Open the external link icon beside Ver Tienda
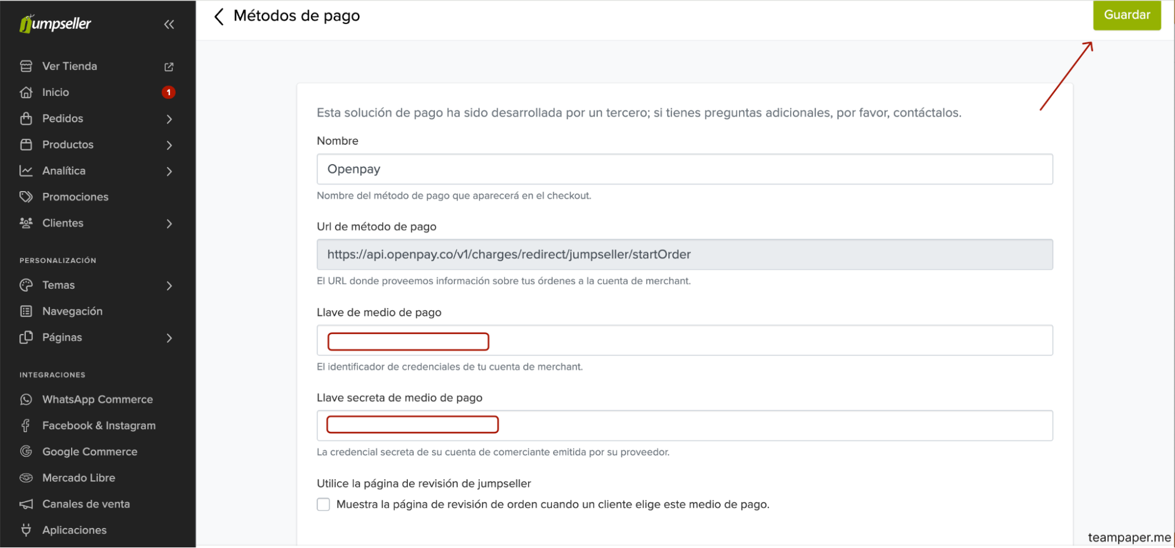Image resolution: width=1175 pixels, height=548 pixels. pos(169,66)
